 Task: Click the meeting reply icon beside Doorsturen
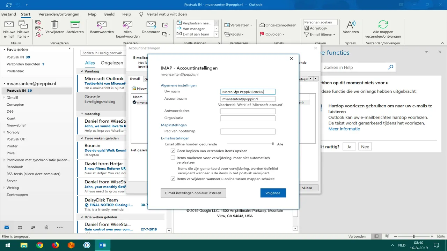coord(165,25)
